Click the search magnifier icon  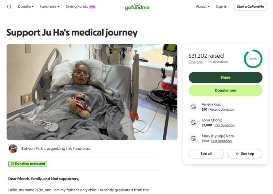coord(9,7)
